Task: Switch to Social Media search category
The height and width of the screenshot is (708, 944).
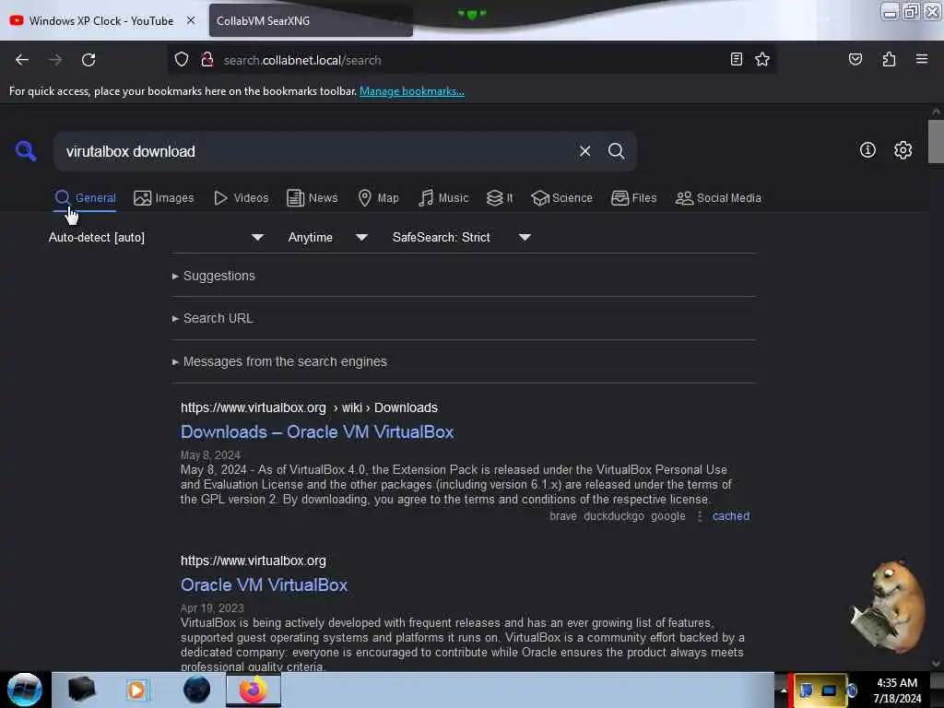Action: click(718, 198)
